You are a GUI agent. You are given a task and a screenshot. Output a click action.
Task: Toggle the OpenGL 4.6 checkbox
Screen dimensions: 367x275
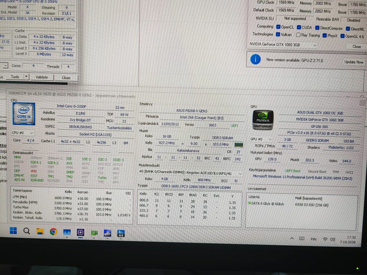(x=343, y=36)
